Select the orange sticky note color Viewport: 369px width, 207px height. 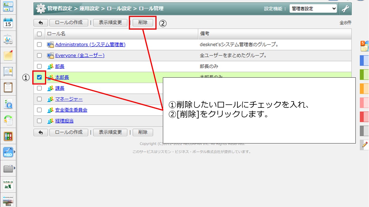click(364, 89)
